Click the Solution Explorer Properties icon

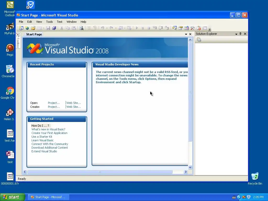pos(199,40)
